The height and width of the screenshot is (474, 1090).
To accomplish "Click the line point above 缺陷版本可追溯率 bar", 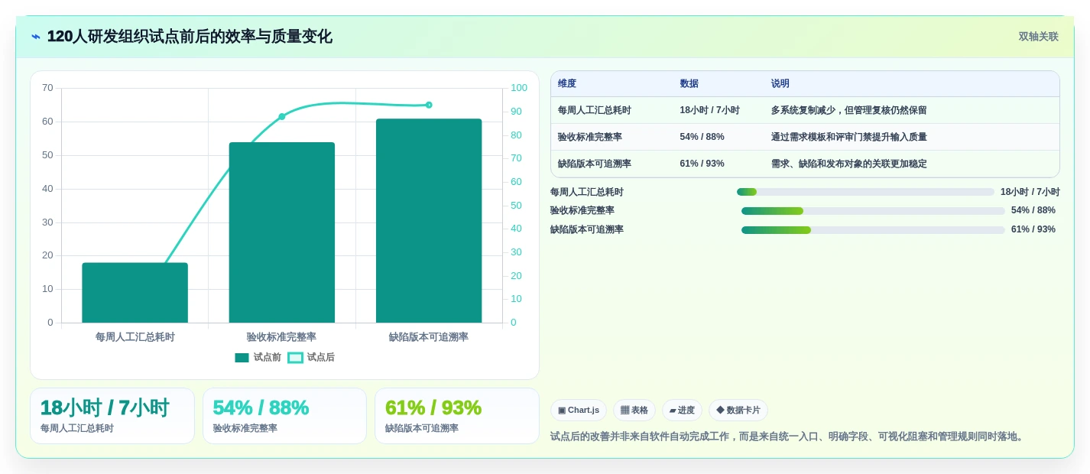I will [x=429, y=105].
